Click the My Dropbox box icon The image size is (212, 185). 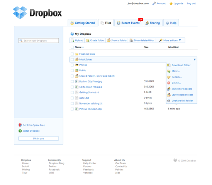[72, 34]
